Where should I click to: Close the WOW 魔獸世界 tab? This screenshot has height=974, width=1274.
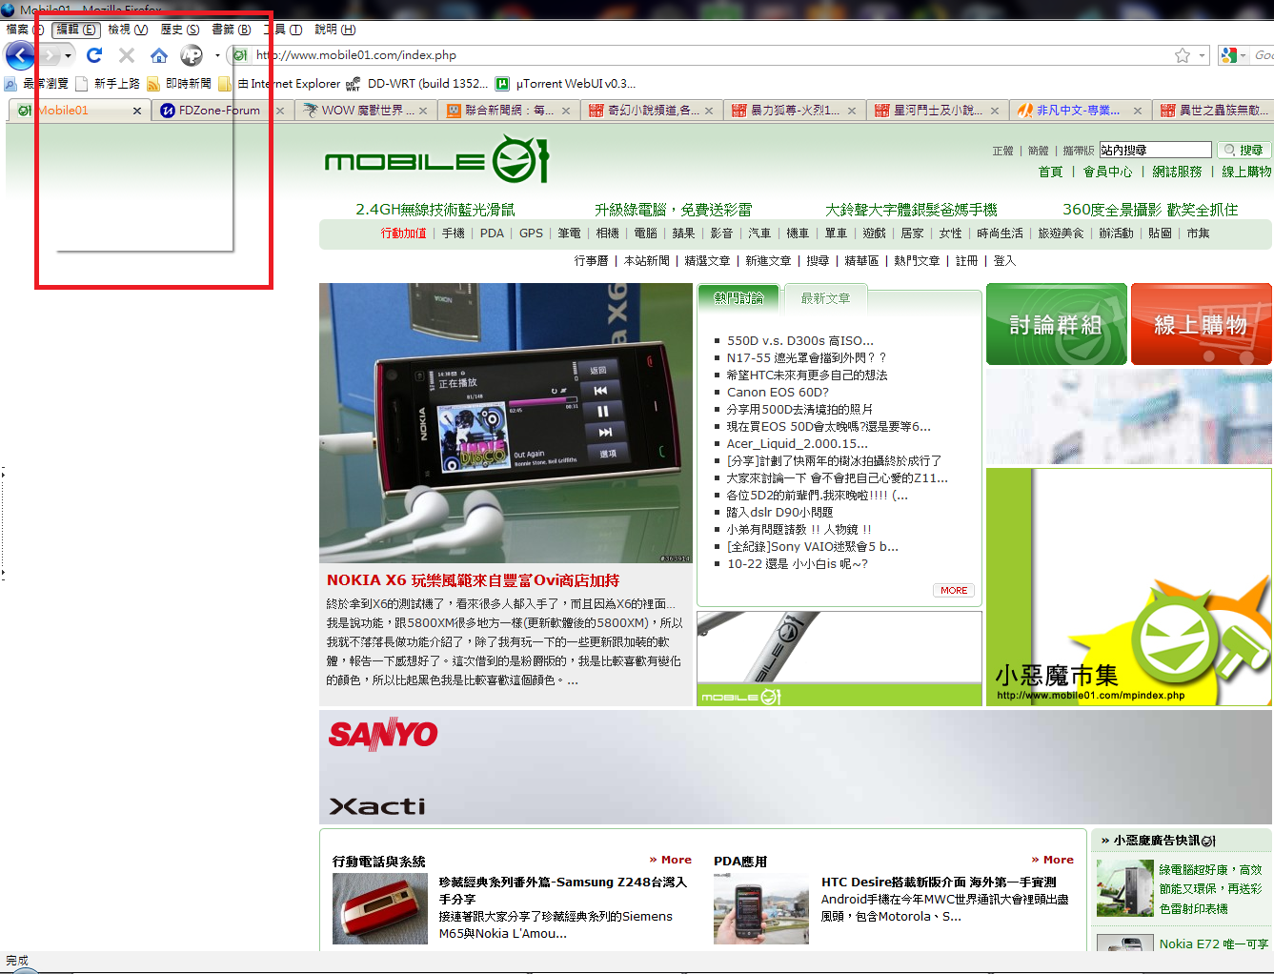[422, 111]
